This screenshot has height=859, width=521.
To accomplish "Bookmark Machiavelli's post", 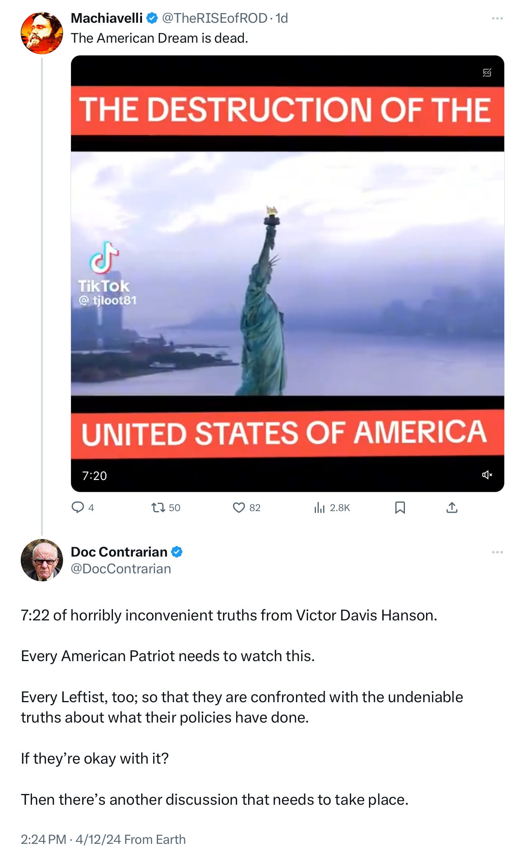I will 400,508.
